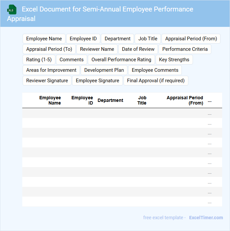This screenshot has width=230, height=231.
Task: Expand the ellipsis in the table header
Action: (x=210, y=101)
